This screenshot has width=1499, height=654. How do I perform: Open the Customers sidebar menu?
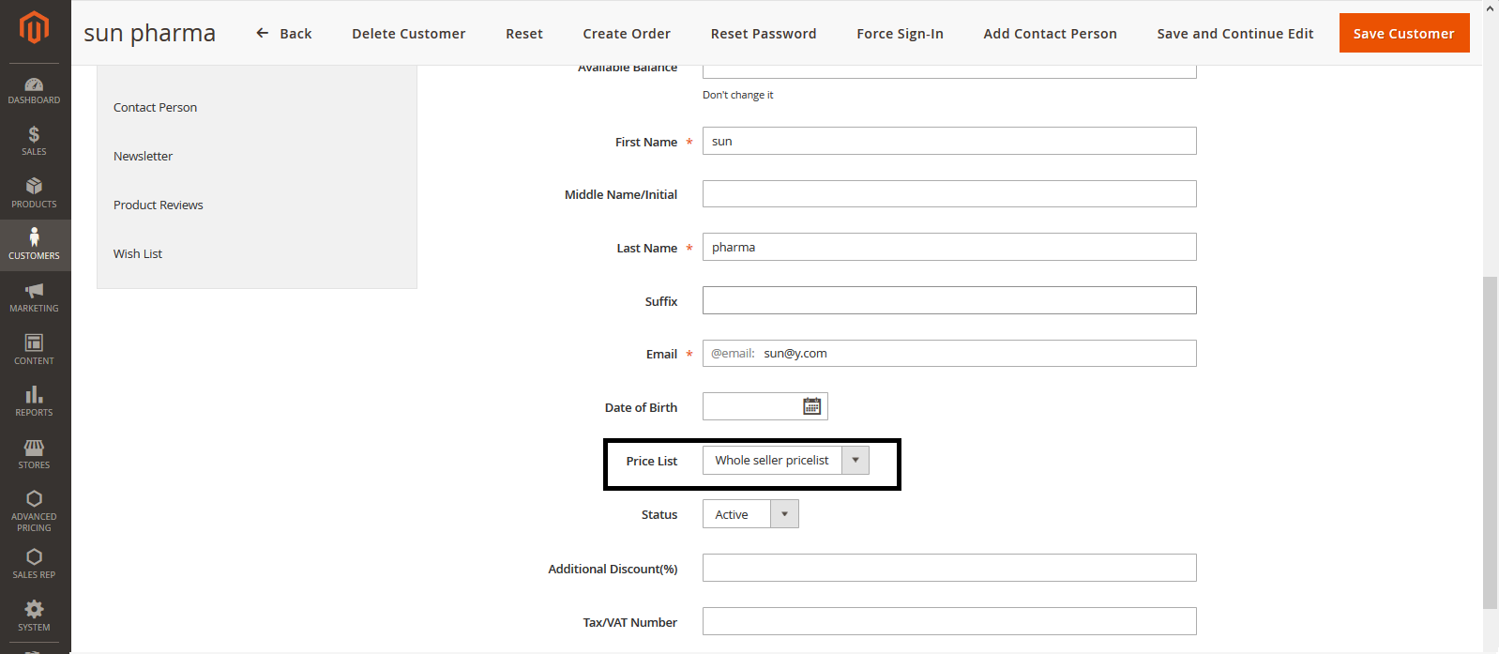35,245
